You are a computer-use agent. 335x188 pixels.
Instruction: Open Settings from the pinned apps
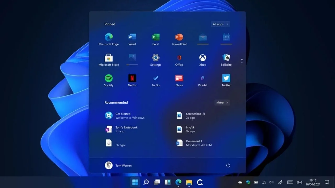156,60
